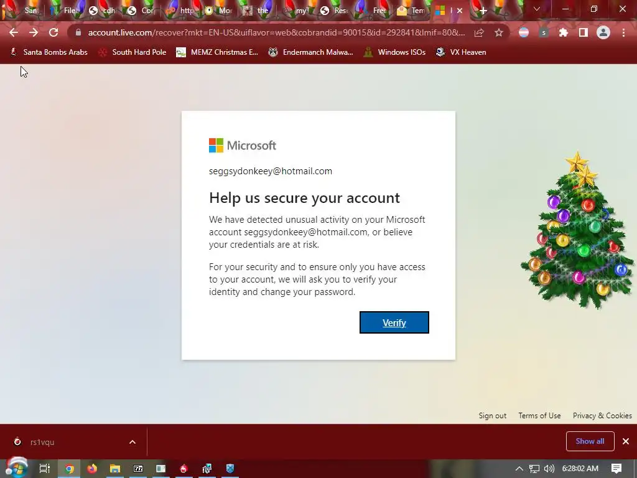The width and height of the screenshot is (637, 478).
Task: Switch to the 'Fre' tab
Action: point(373,11)
